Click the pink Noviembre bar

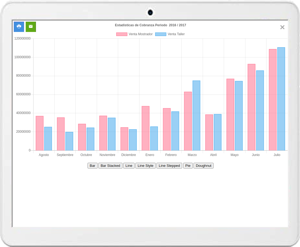pos(103,133)
